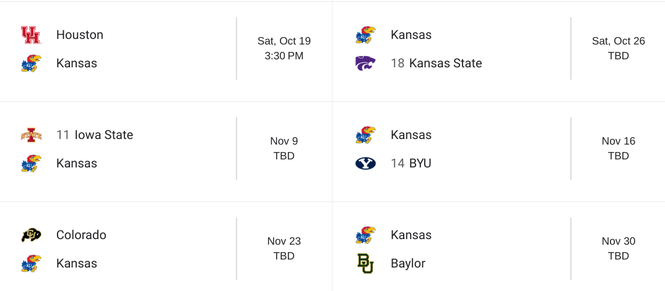The height and width of the screenshot is (291, 665).
Task: Click Jayhawk logo in the Iowa State matchup
Action: [31, 164]
